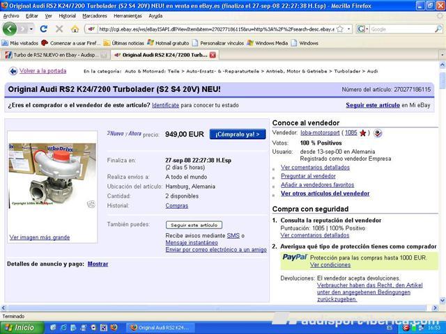Click the Windows Inicio start button

click(x=22, y=328)
